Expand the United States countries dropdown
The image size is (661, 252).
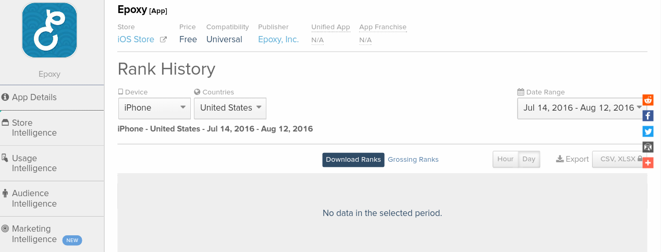(230, 108)
